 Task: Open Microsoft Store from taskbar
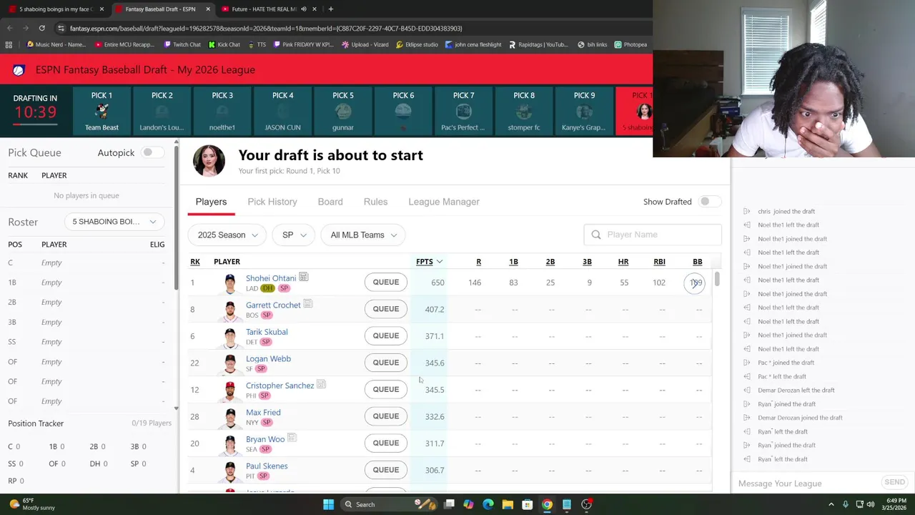[x=527, y=504]
